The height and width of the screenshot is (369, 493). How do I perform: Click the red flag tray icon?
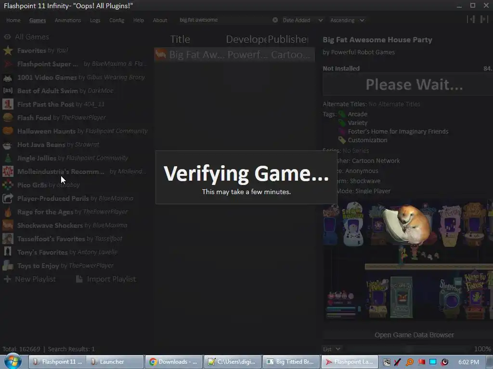(421, 362)
